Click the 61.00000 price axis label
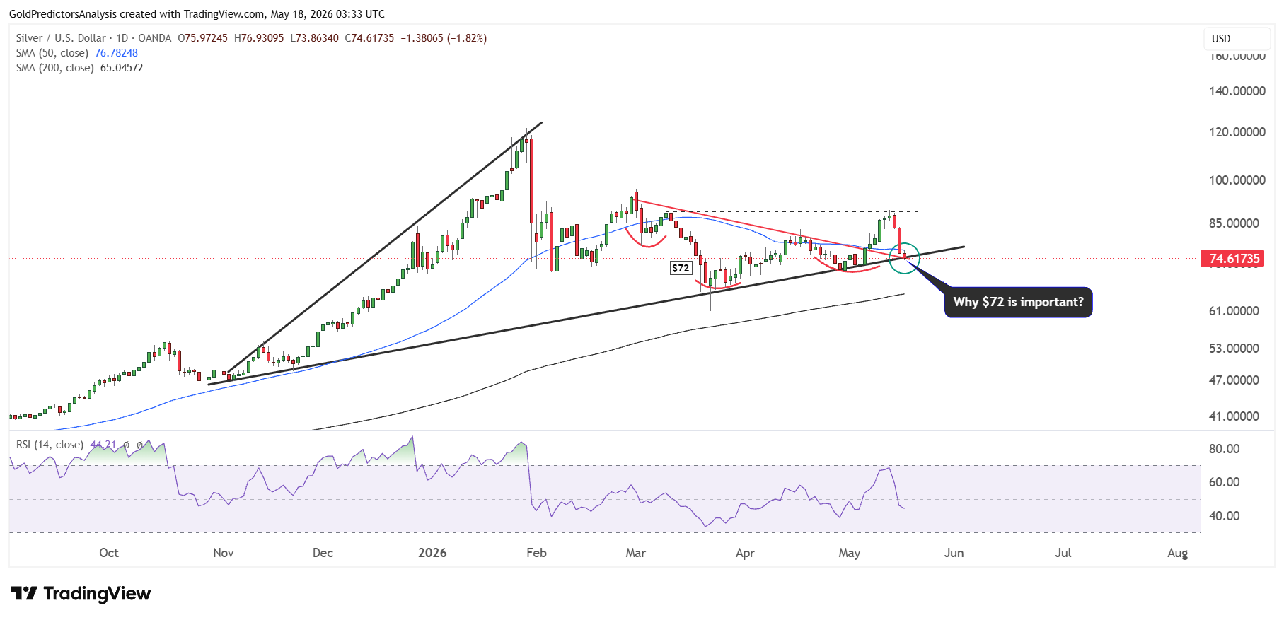The height and width of the screenshot is (620, 1284). pos(1234,310)
